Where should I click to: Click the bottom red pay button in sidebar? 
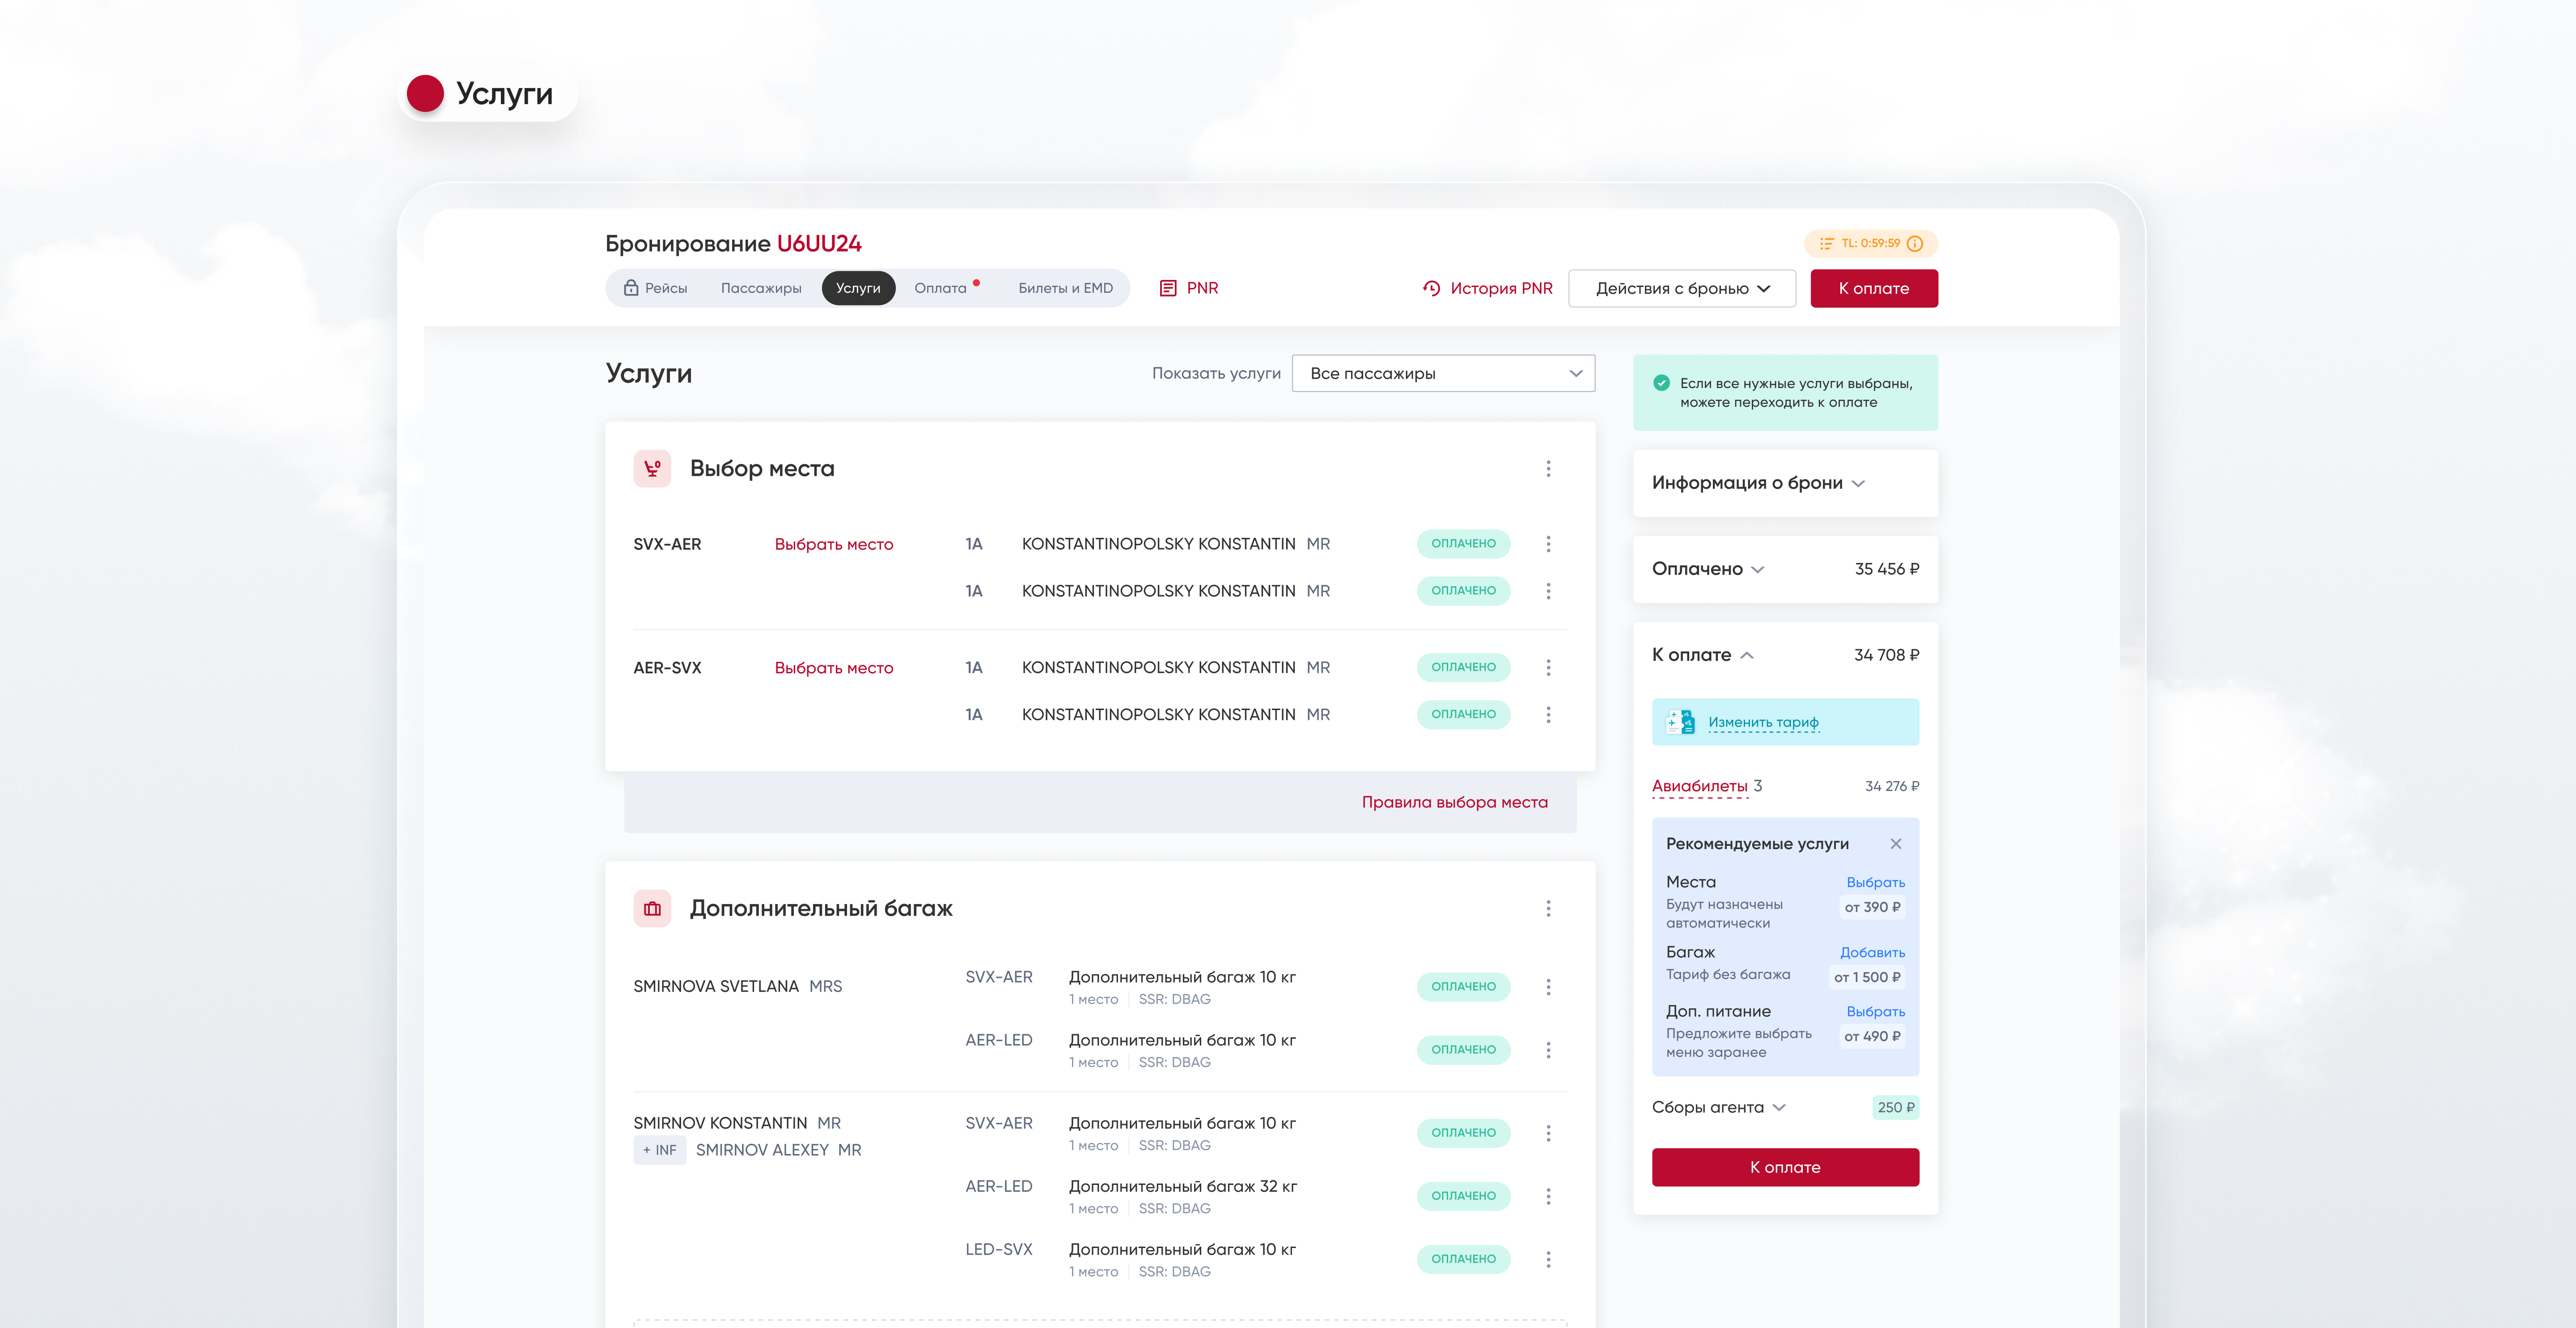[x=1784, y=1167]
